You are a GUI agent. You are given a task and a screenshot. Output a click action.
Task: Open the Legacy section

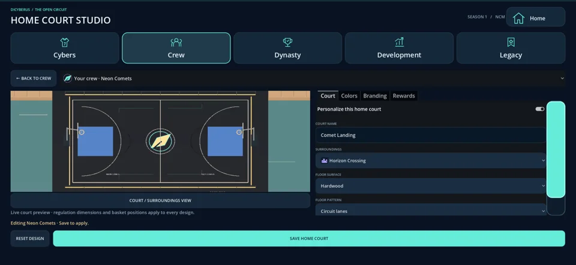(x=511, y=48)
